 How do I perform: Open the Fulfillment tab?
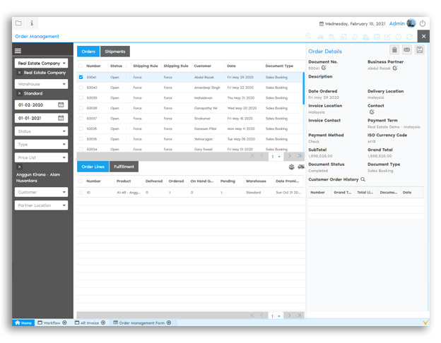124,167
